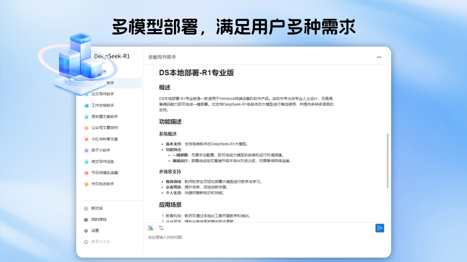Click the settings gear icon

coord(86,231)
